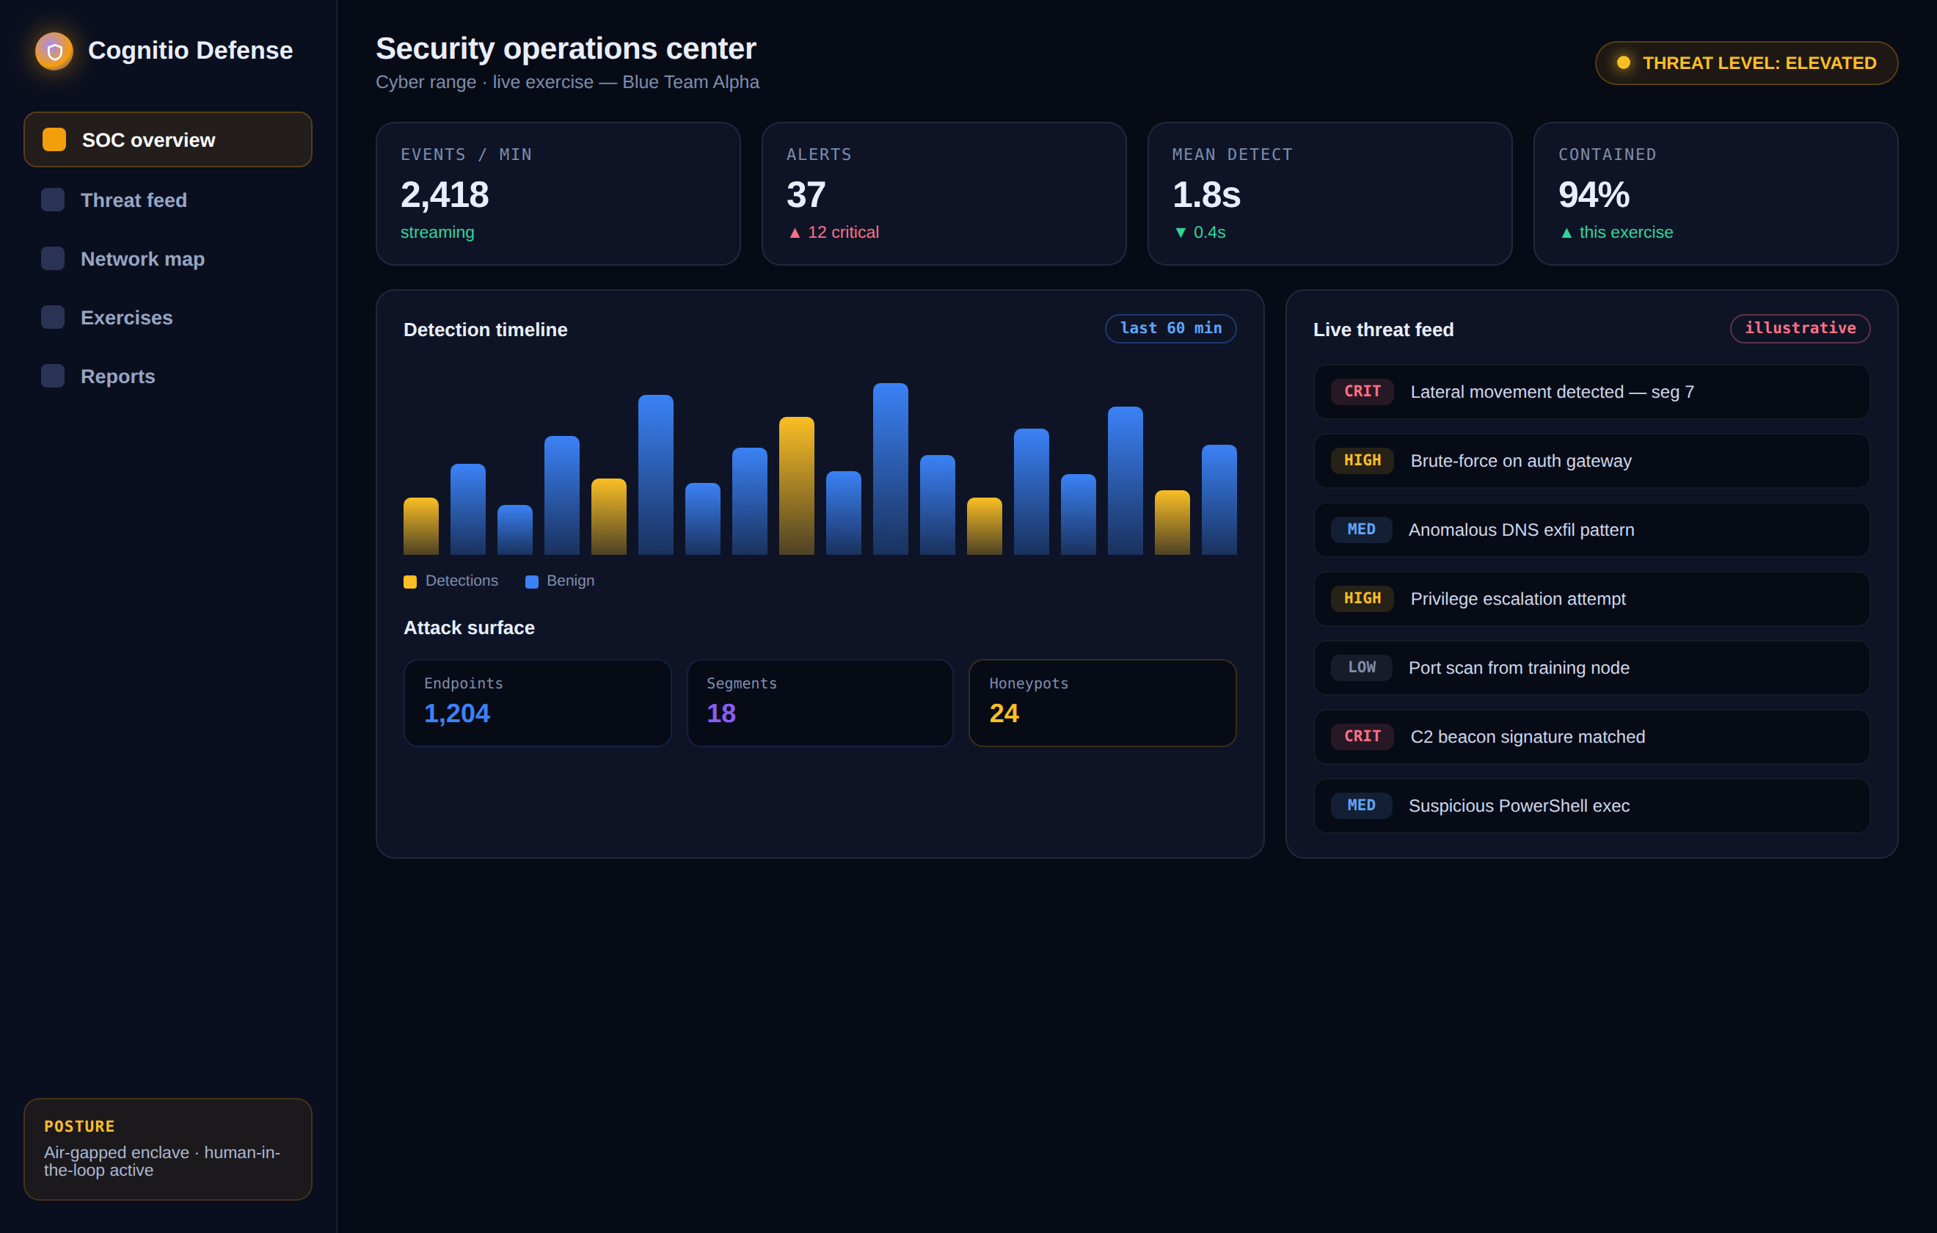This screenshot has width=1937, height=1233.
Task: Select the Honeypots 24 tile
Action: [1102, 702]
